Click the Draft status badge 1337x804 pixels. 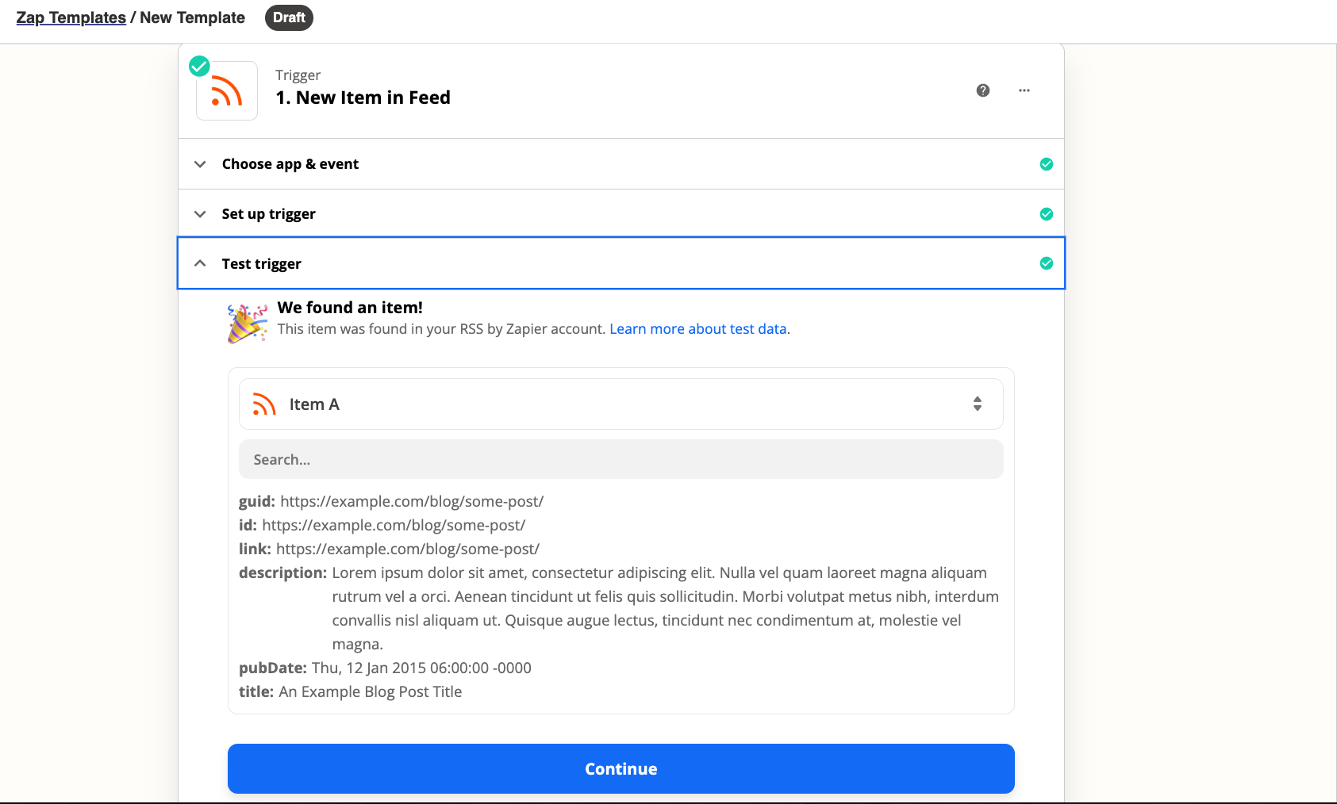pos(289,17)
